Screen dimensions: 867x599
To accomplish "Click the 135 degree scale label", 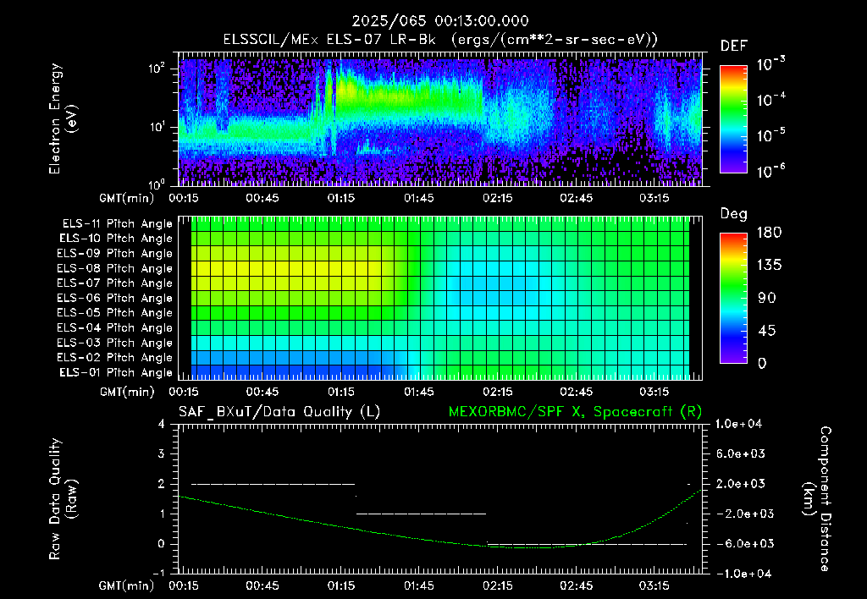I will pos(769,265).
